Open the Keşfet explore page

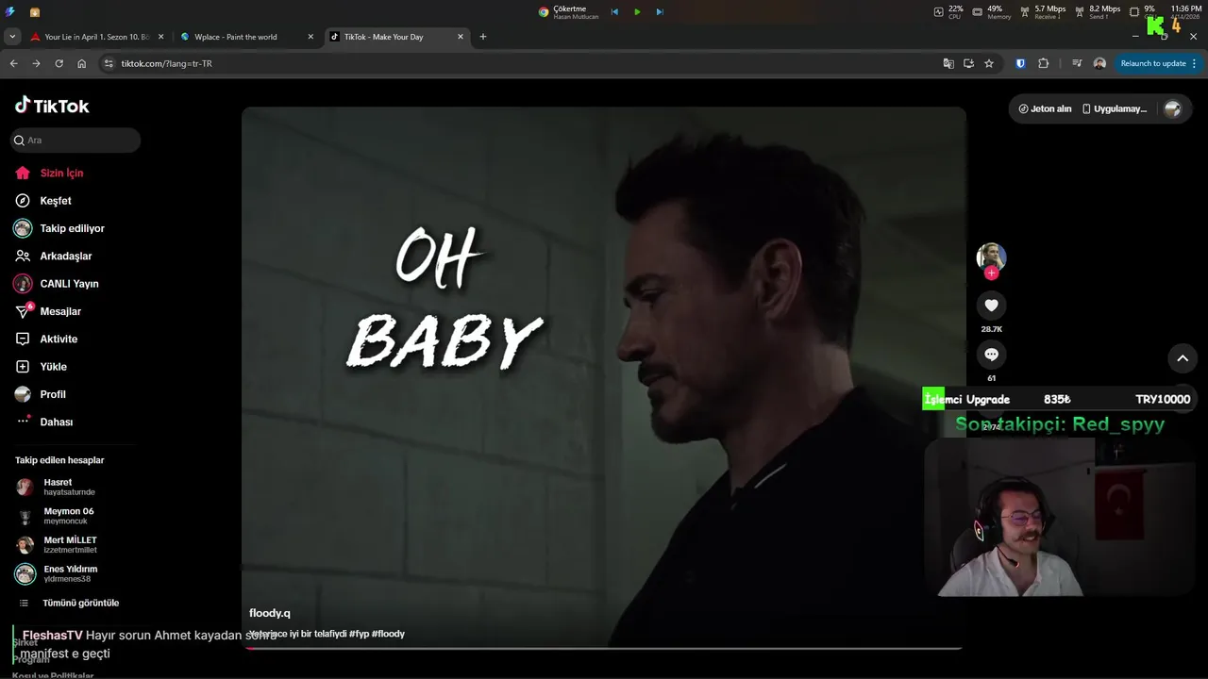pyautogui.click(x=56, y=201)
